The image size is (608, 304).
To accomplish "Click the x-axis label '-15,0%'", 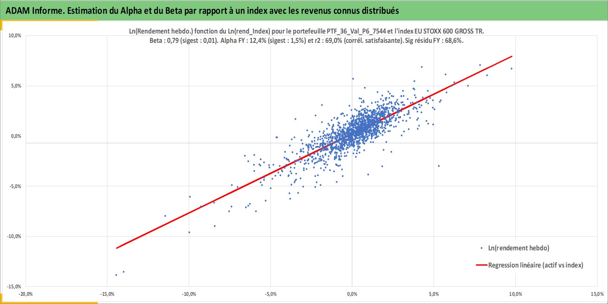I will tap(107, 294).
